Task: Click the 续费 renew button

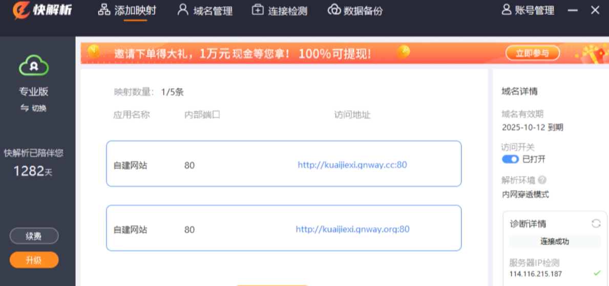Action: 34,236
